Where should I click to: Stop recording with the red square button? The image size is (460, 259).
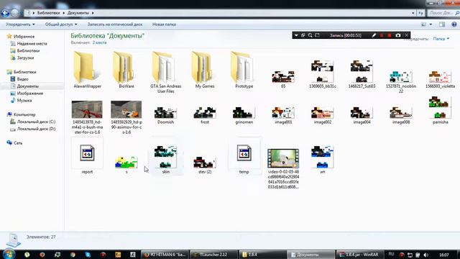click(390, 35)
